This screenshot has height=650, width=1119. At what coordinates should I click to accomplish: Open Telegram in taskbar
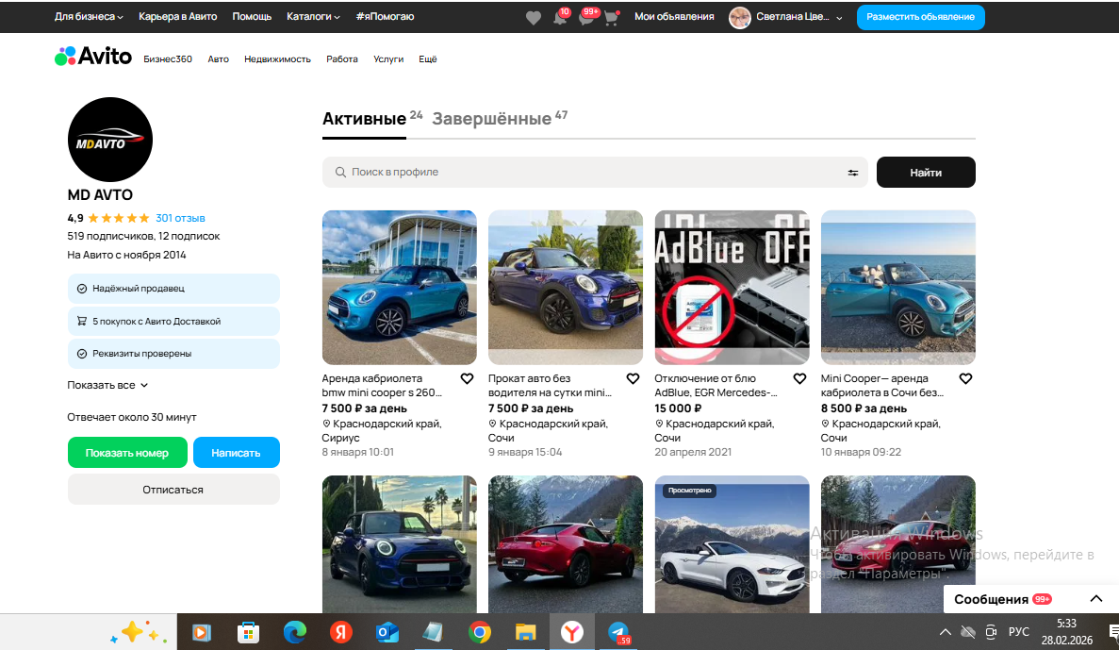[618, 632]
